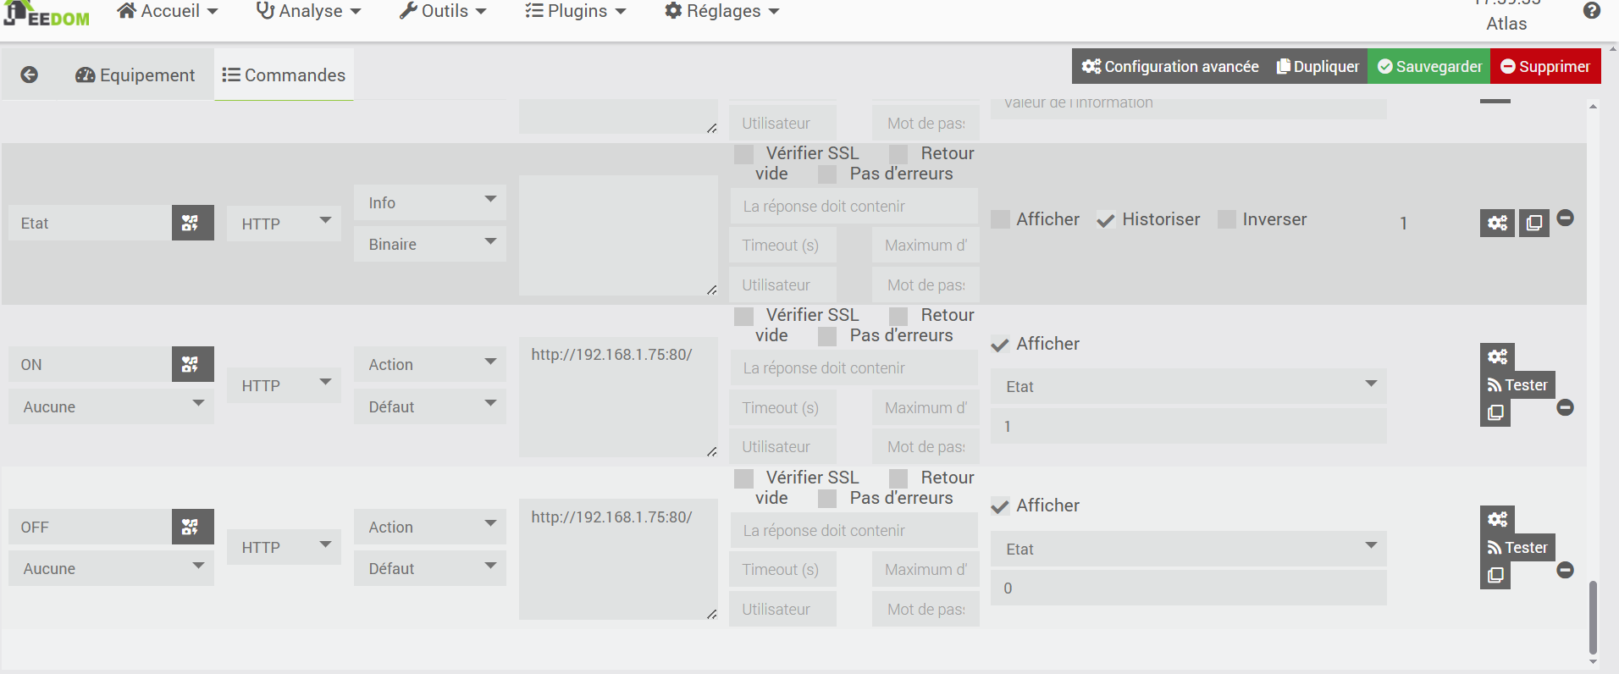This screenshot has height=674, width=1619.
Task: Open advanced settings gear for ON command
Action: pyautogui.click(x=1497, y=356)
